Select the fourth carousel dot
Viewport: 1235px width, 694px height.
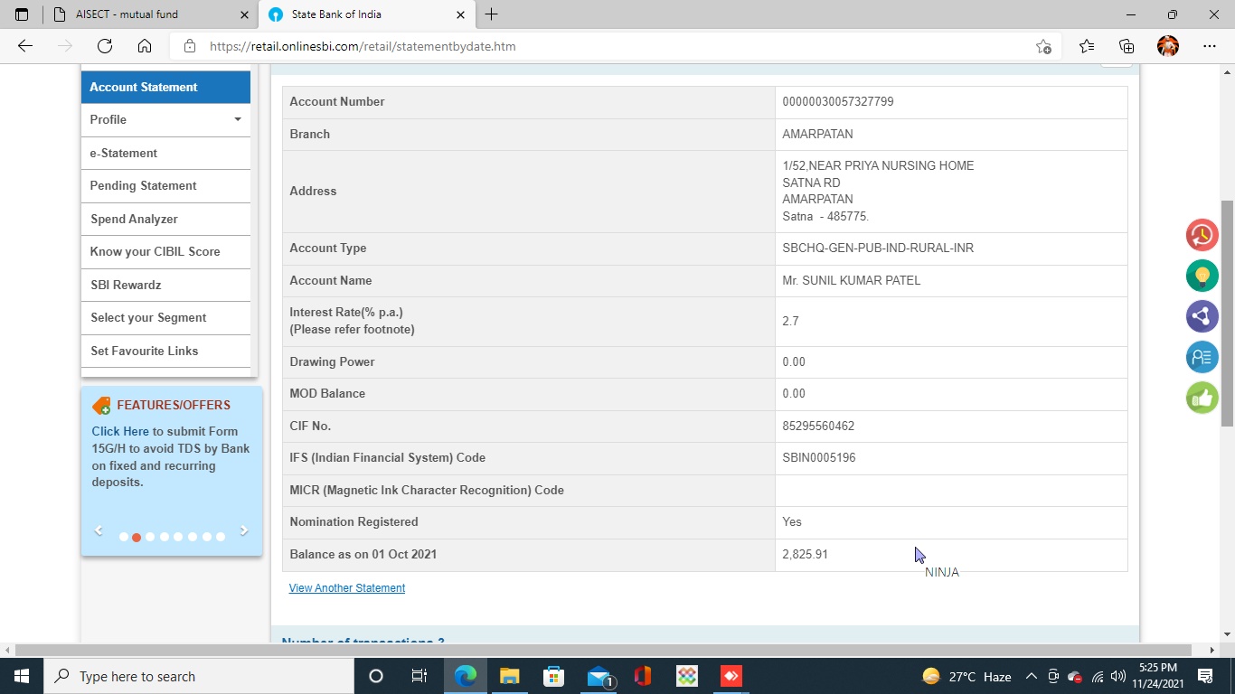point(165,537)
